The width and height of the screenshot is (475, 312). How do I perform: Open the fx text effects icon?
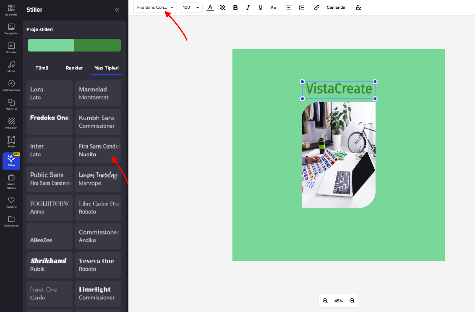pos(358,8)
